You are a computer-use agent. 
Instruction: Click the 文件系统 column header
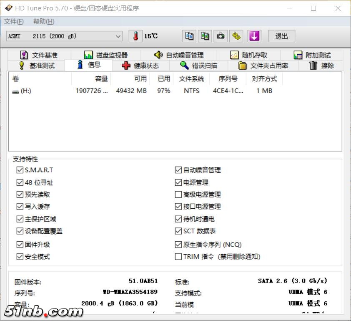point(191,78)
